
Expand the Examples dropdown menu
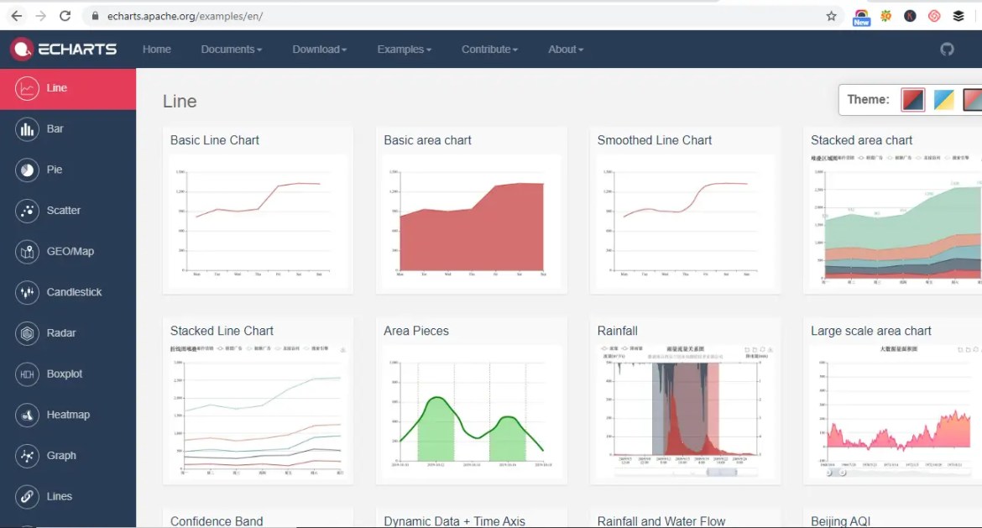pos(404,49)
